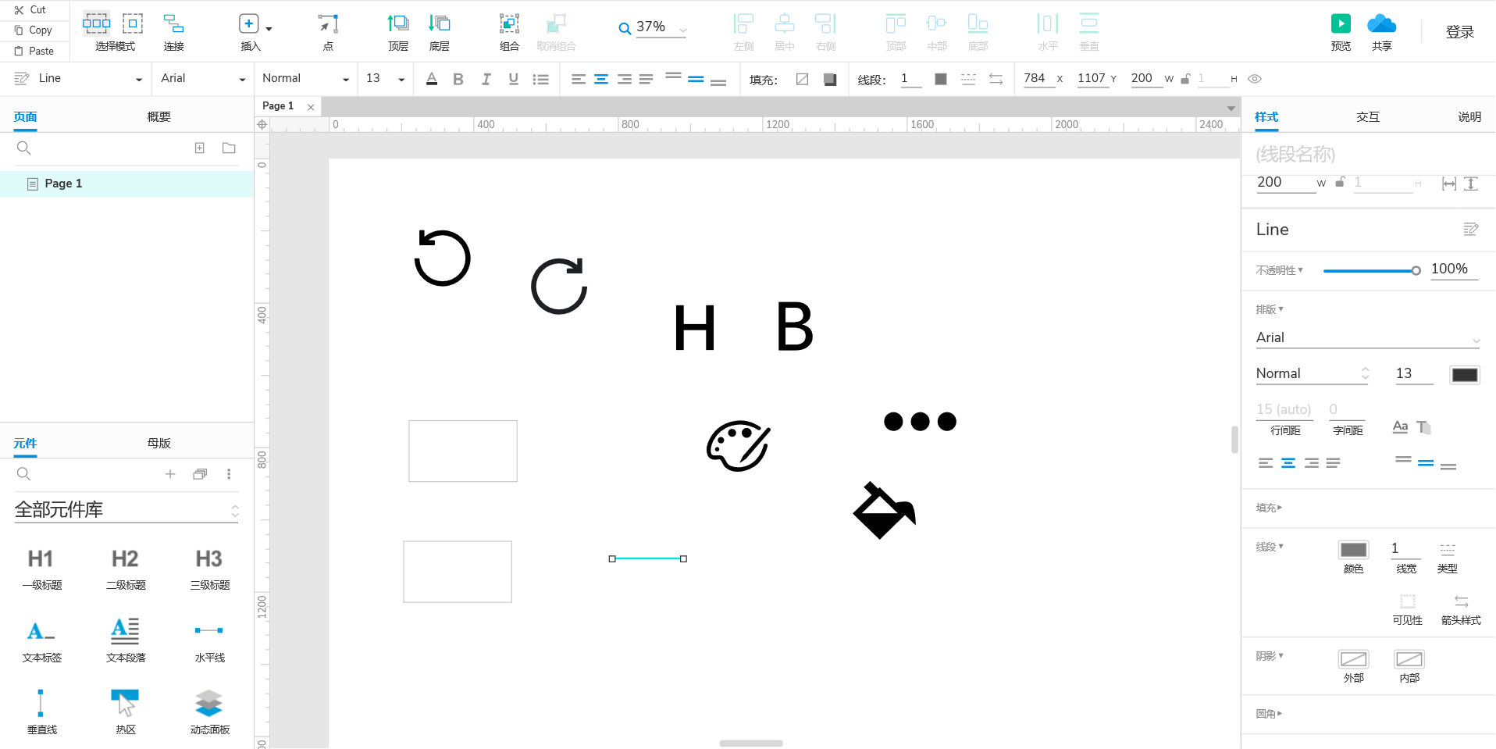Image resolution: width=1496 pixels, height=749 pixels.
Task: Click the 箭头样式 arrow style icon
Action: click(x=1461, y=601)
